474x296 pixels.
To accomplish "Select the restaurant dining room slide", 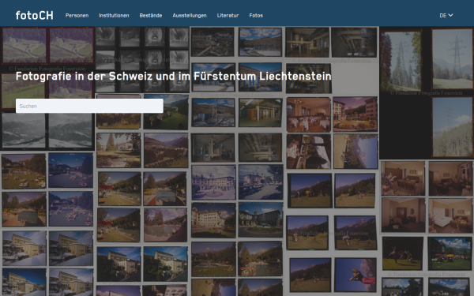I will [x=309, y=114].
